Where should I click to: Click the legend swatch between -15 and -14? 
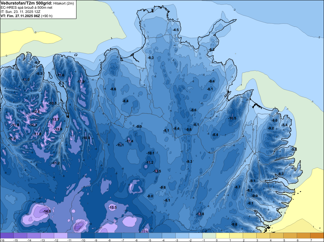pos(20,236)
